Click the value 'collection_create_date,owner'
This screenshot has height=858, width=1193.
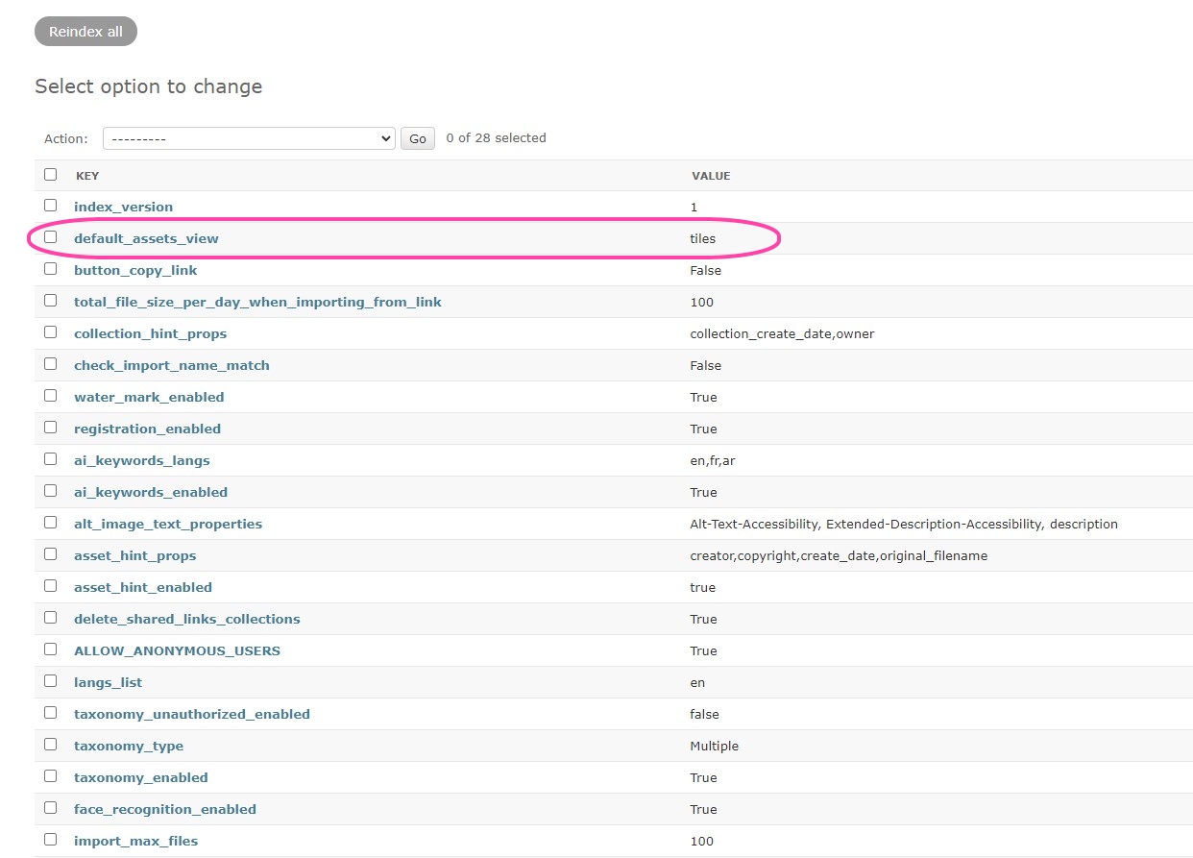point(782,333)
